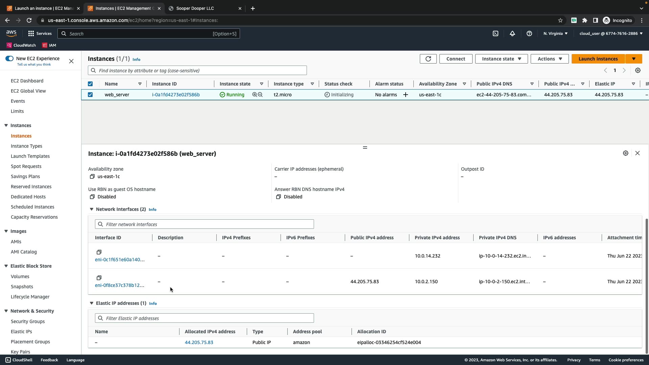Click the zoom-in icon beside Running state
Screen dimensions: 649x365
255,95
